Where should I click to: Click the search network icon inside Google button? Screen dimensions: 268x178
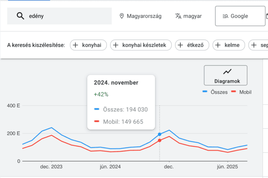coord(225,16)
